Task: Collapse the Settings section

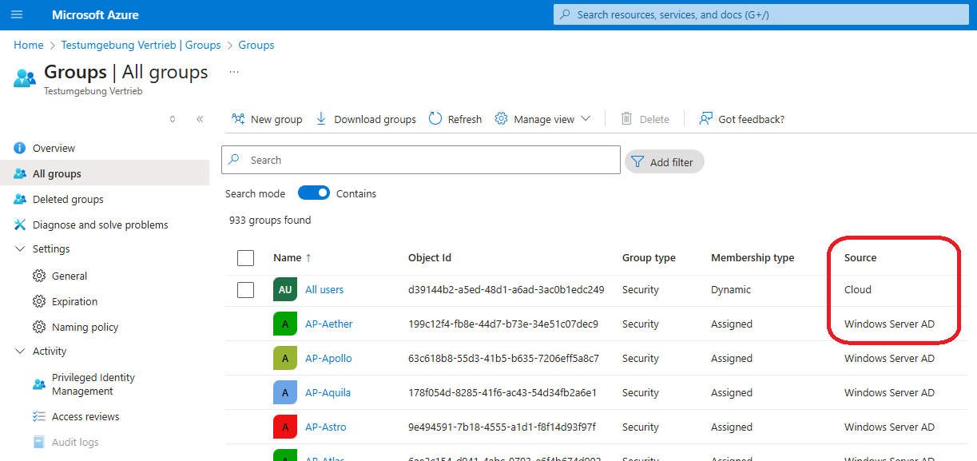Action: tap(22, 248)
